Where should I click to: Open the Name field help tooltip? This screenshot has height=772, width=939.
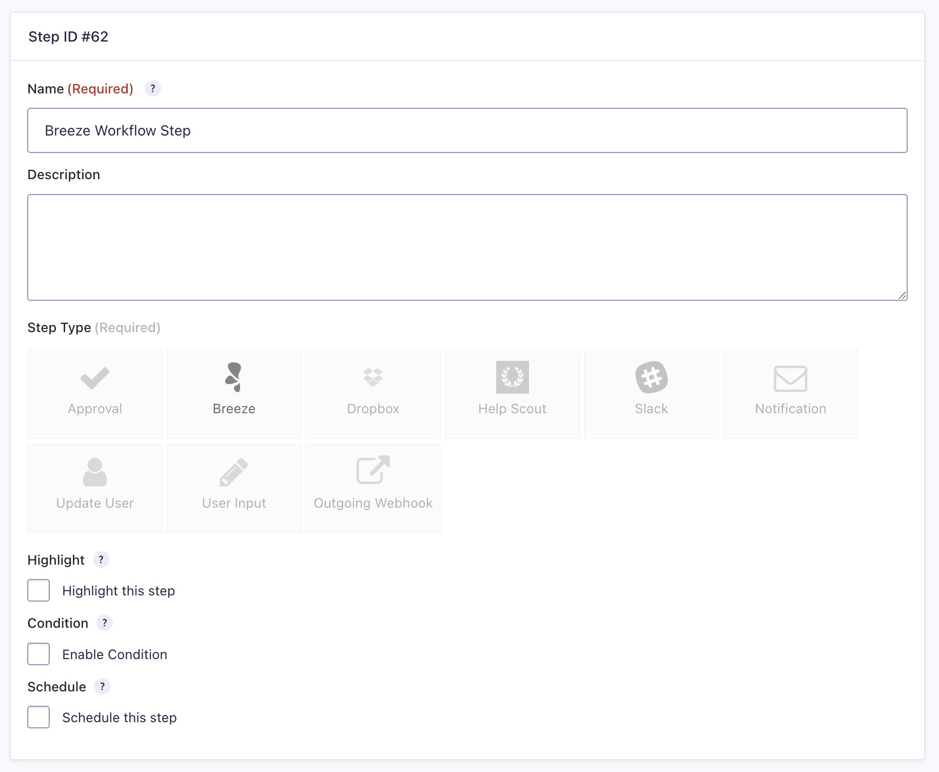click(x=152, y=89)
